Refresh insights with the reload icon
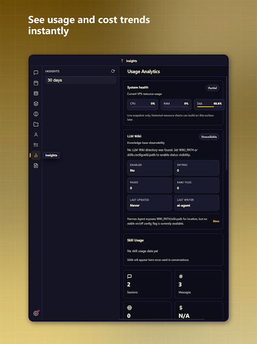This screenshot has height=344, width=257. coord(113,71)
